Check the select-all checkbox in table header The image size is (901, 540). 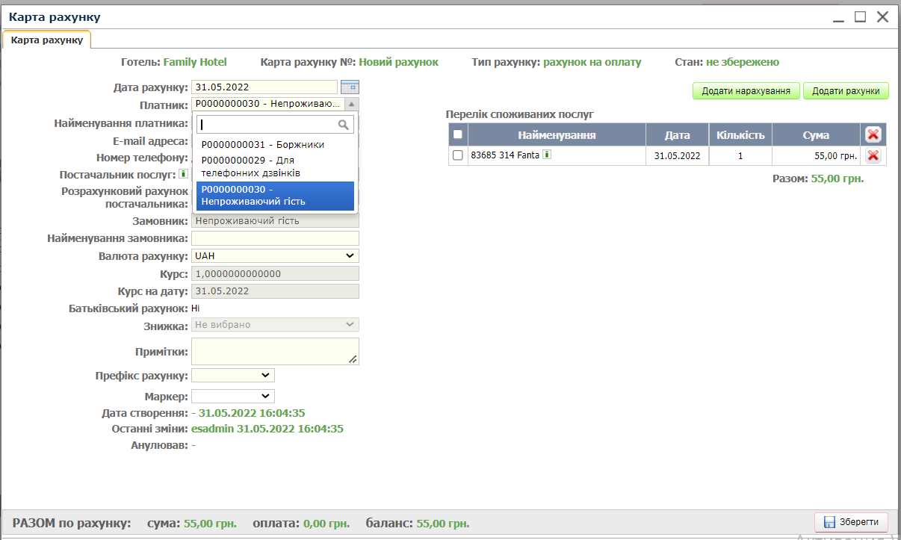(458, 134)
